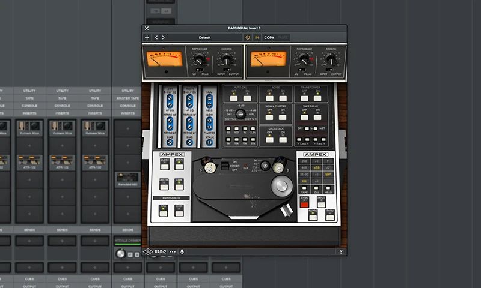The height and width of the screenshot is (288, 481).
Task: Select CCIR emphasis EQ
Action: 179,211
